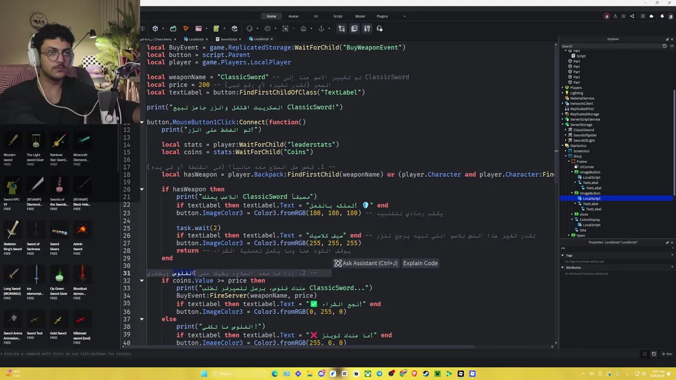Click the Explorer search history icon
This screenshot has height=380, width=676.
point(664,46)
